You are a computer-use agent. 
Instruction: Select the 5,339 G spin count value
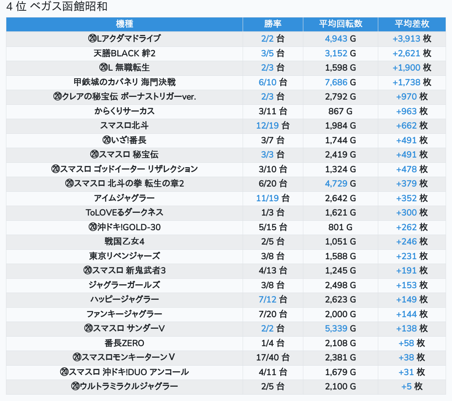click(336, 328)
